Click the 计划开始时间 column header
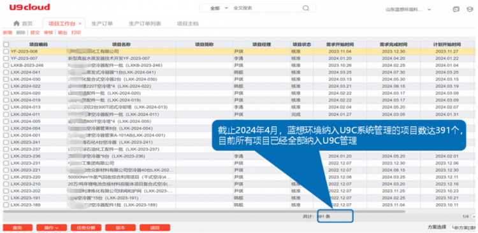478x233 pixels. (x=448, y=44)
